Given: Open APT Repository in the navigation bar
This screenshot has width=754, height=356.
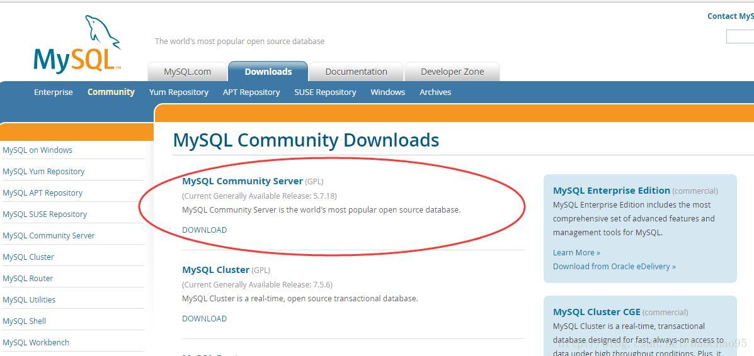Looking at the screenshot, I should tap(251, 92).
